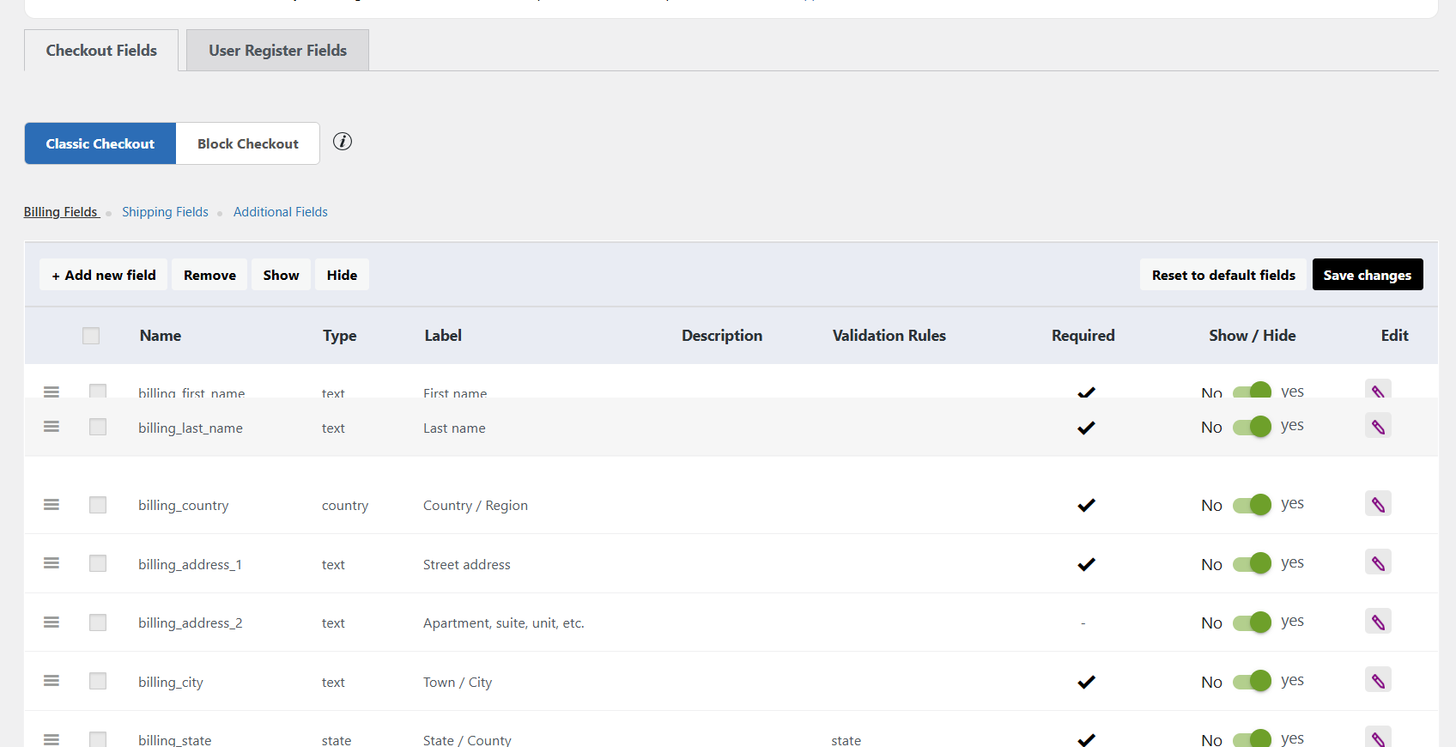Grab the drag handle for billing_country row
This screenshot has width=1456, height=747.
click(x=52, y=505)
